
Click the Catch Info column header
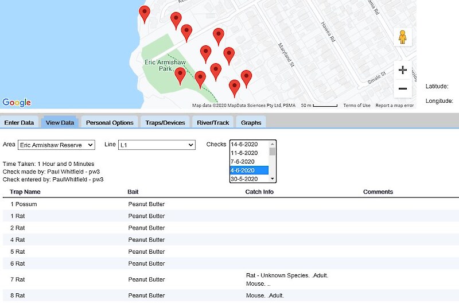tap(259, 192)
